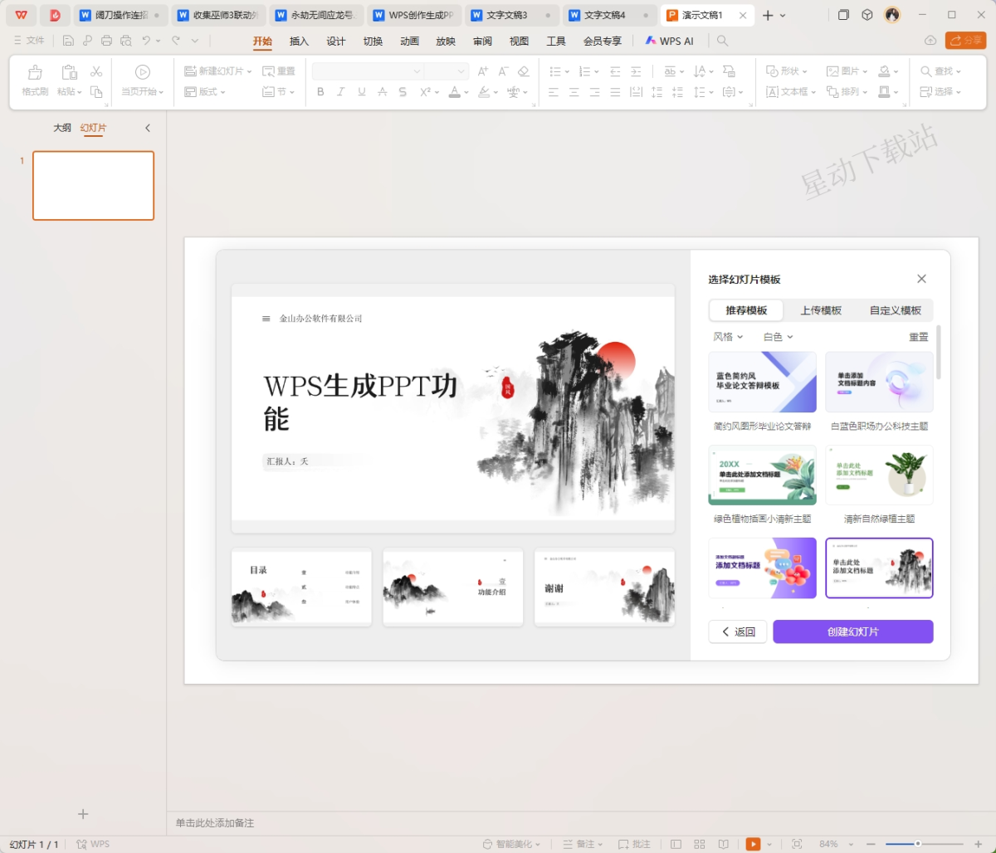Click the notes area 单击此处添加备注

click(215, 823)
